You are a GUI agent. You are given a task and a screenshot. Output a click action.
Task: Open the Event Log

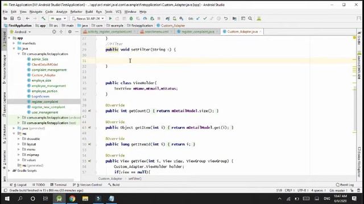345,185
